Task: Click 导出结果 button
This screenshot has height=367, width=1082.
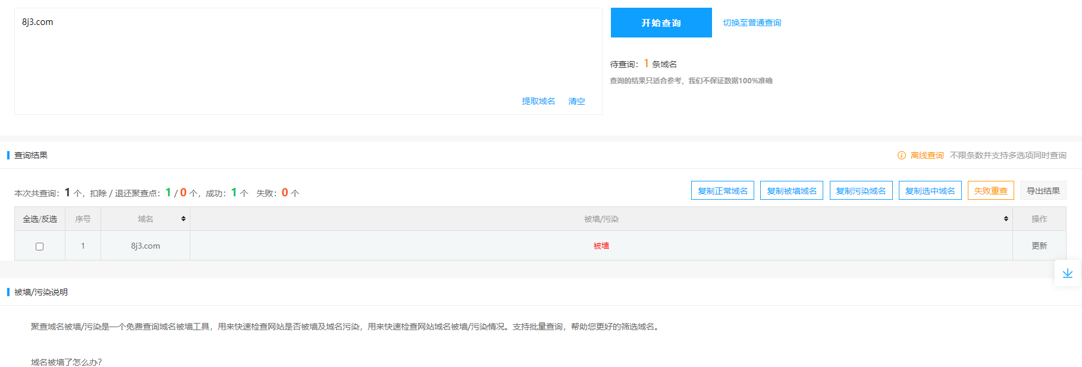Action: pyautogui.click(x=1043, y=190)
